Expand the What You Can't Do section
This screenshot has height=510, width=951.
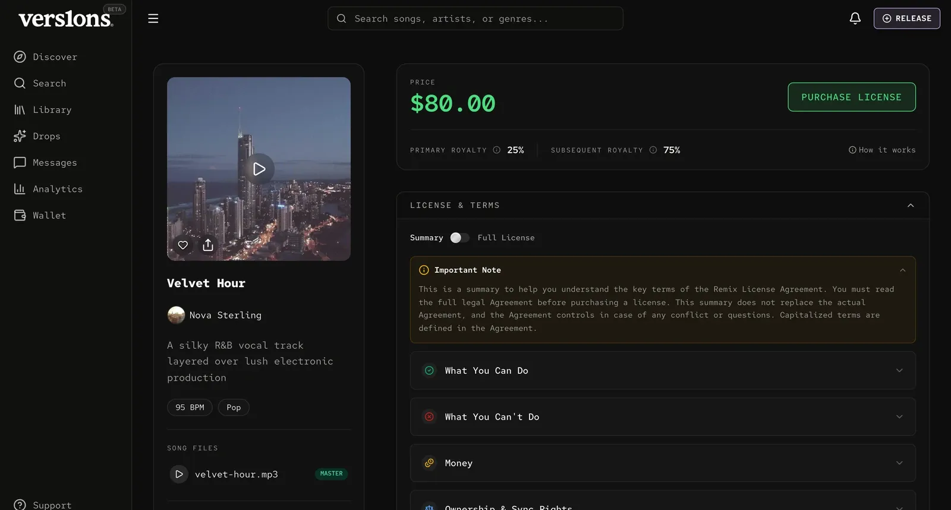coord(663,417)
